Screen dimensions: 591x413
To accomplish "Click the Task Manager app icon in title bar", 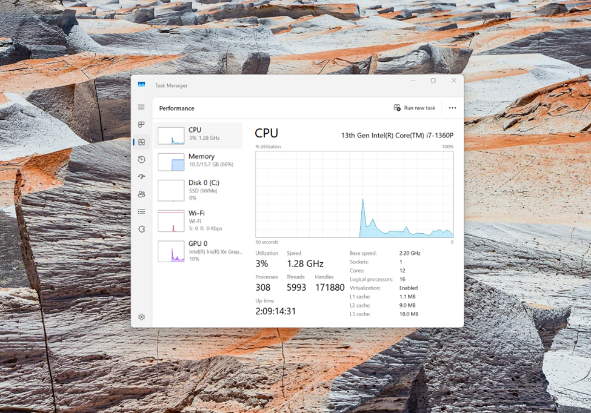I will click(141, 85).
